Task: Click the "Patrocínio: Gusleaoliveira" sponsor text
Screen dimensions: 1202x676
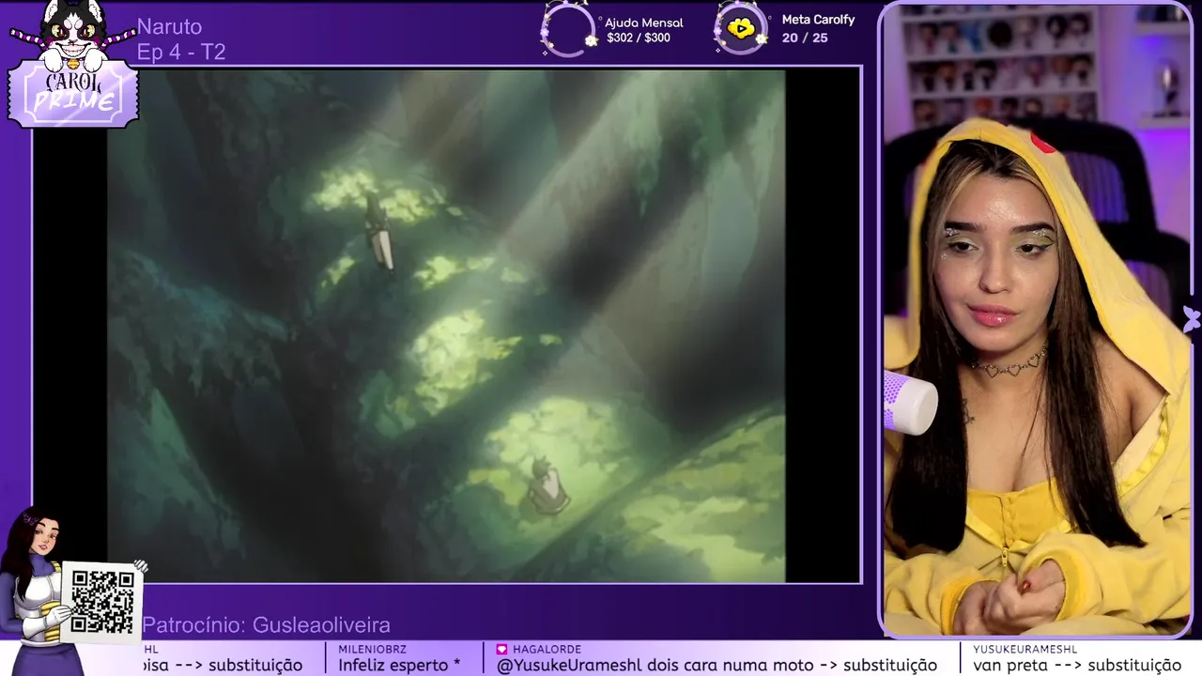Action: tap(266, 625)
